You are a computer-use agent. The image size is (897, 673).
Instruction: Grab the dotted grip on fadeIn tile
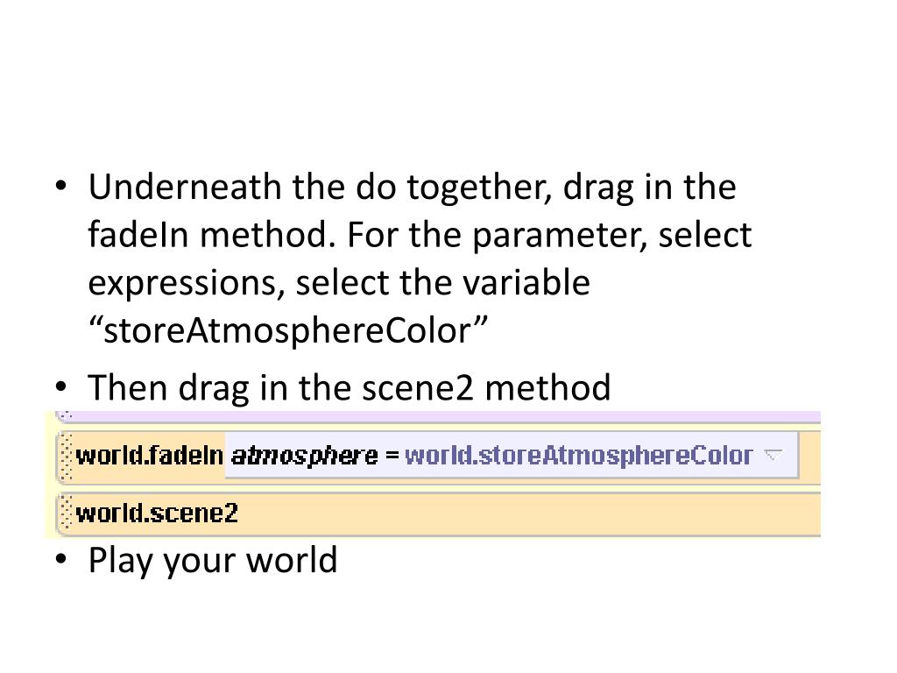pyautogui.click(x=66, y=457)
